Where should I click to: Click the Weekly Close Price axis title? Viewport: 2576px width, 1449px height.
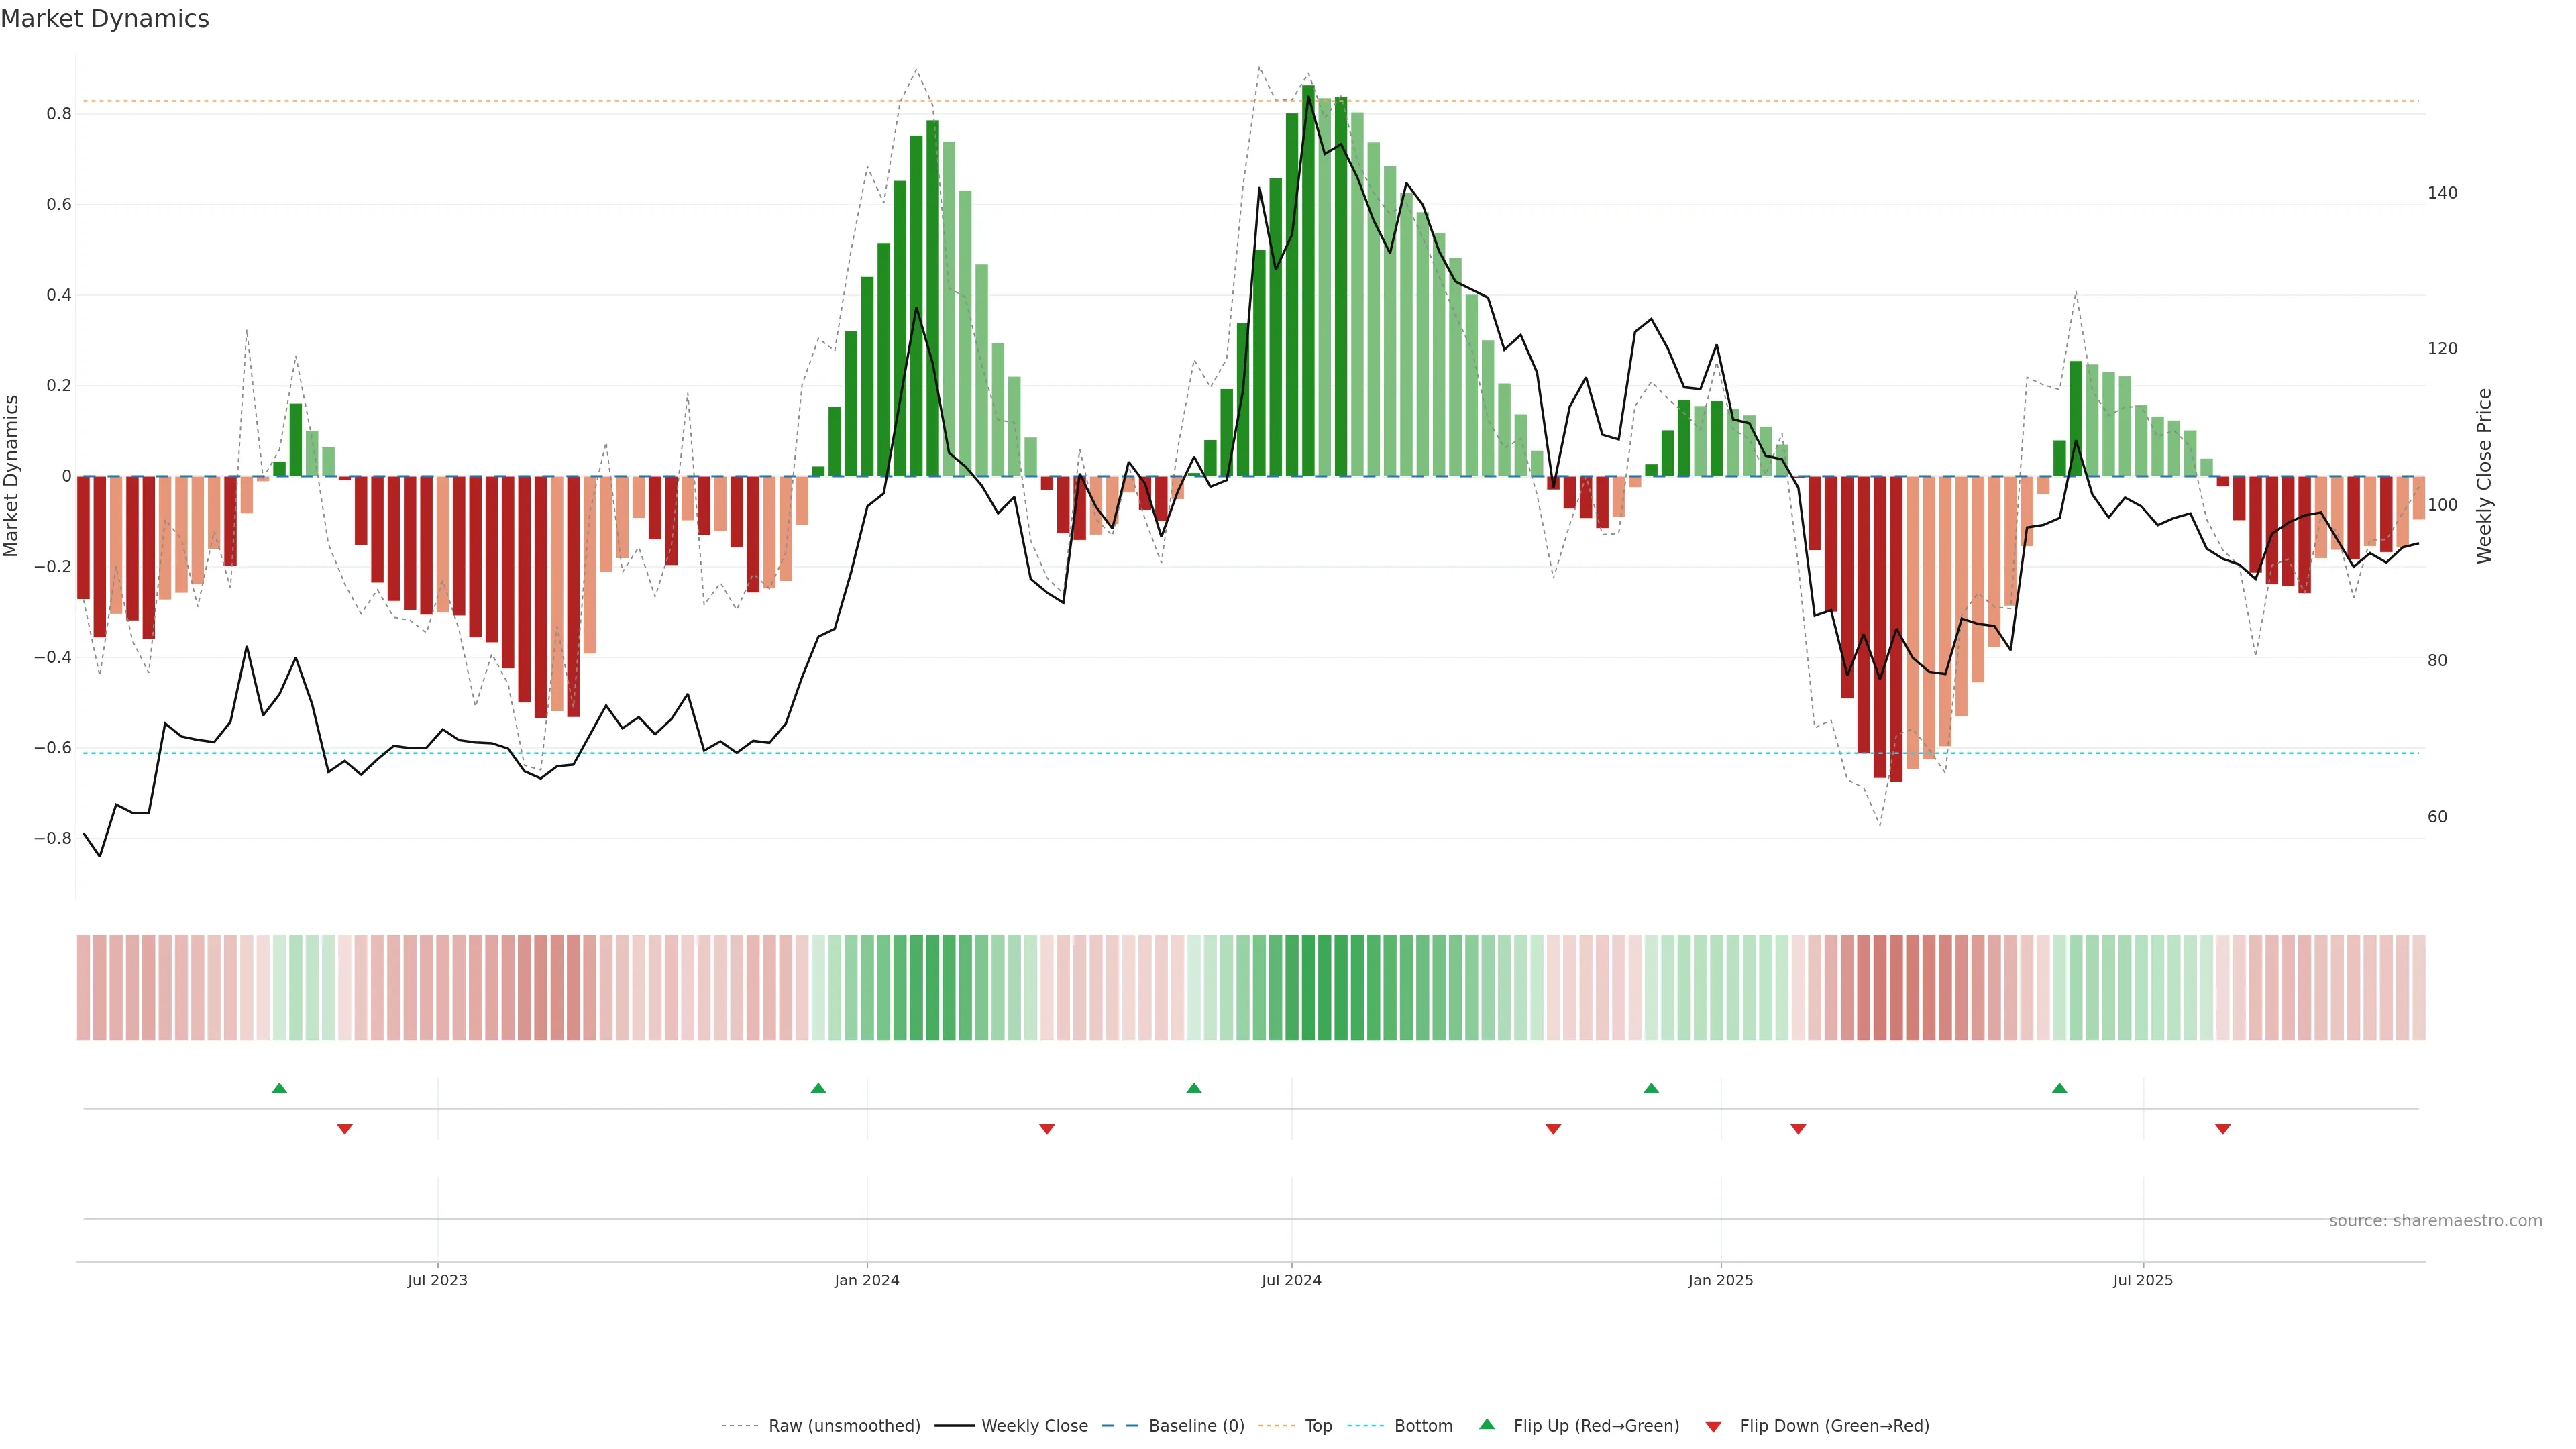pyautogui.click(x=2484, y=476)
